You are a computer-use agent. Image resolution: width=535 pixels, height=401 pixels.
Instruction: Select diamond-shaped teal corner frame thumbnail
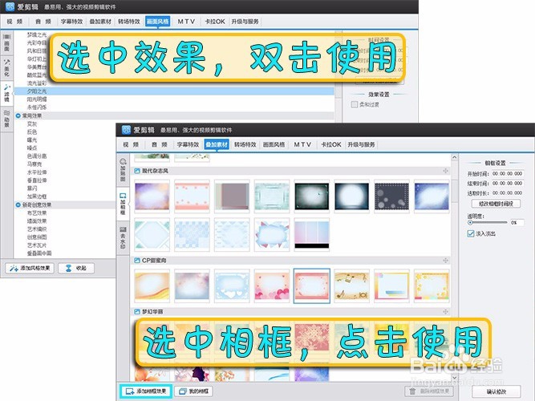click(152, 234)
